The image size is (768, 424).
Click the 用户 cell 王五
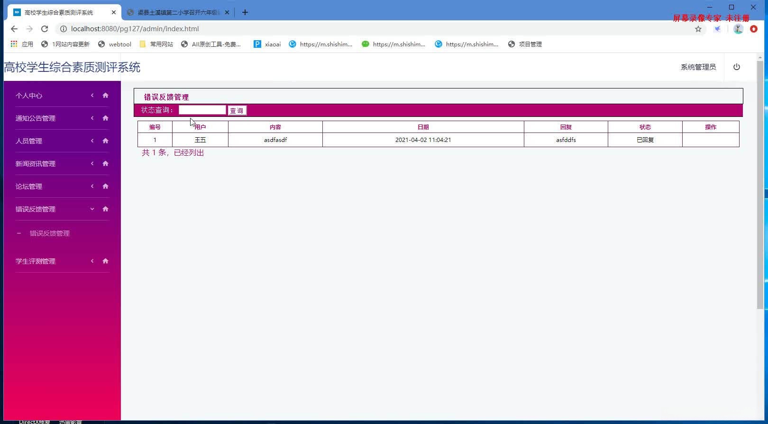click(x=200, y=140)
